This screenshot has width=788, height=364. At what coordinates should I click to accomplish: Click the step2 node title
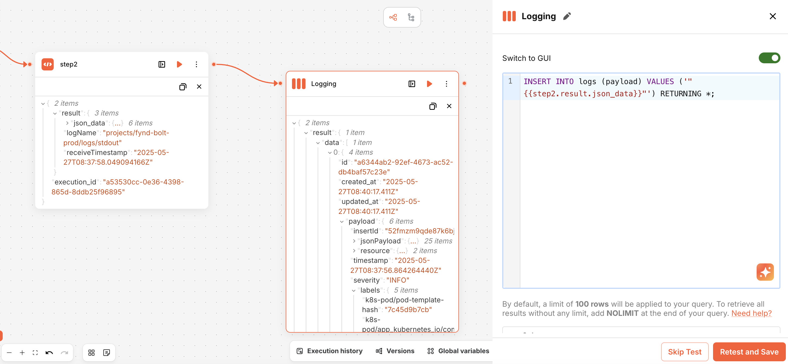[x=68, y=64]
